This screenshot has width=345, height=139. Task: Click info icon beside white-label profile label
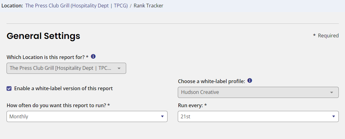coord(250,81)
